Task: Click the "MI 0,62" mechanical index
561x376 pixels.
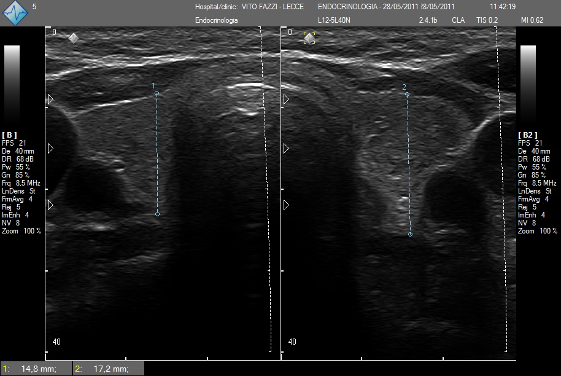Action: pos(532,20)
